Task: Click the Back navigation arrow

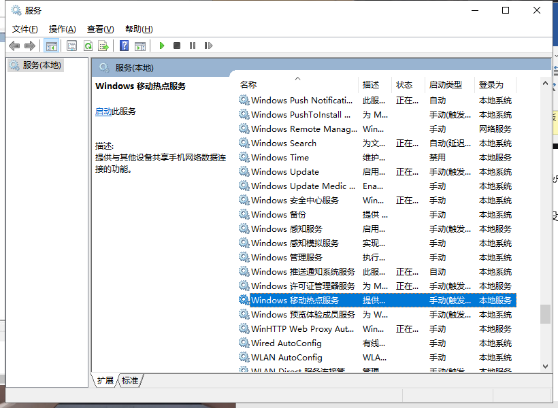Action: click(x=14, y=45)
